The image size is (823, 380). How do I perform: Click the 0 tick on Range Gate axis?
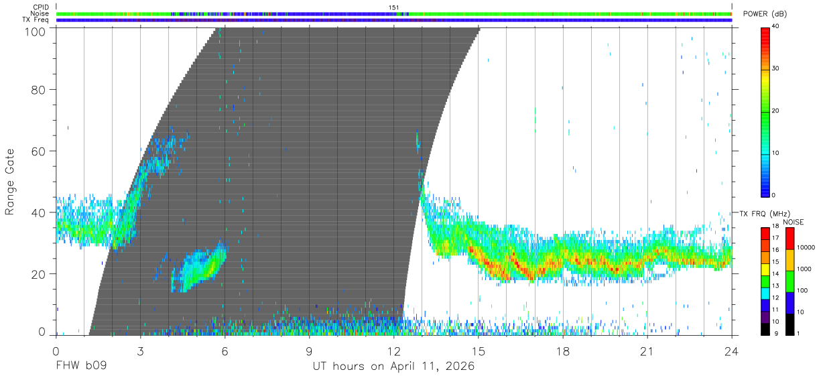click(x=42, y=331)
